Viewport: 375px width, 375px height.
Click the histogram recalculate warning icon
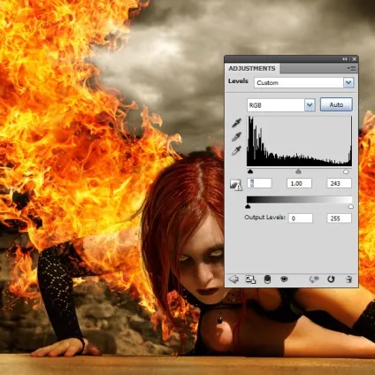click(236, 185)
